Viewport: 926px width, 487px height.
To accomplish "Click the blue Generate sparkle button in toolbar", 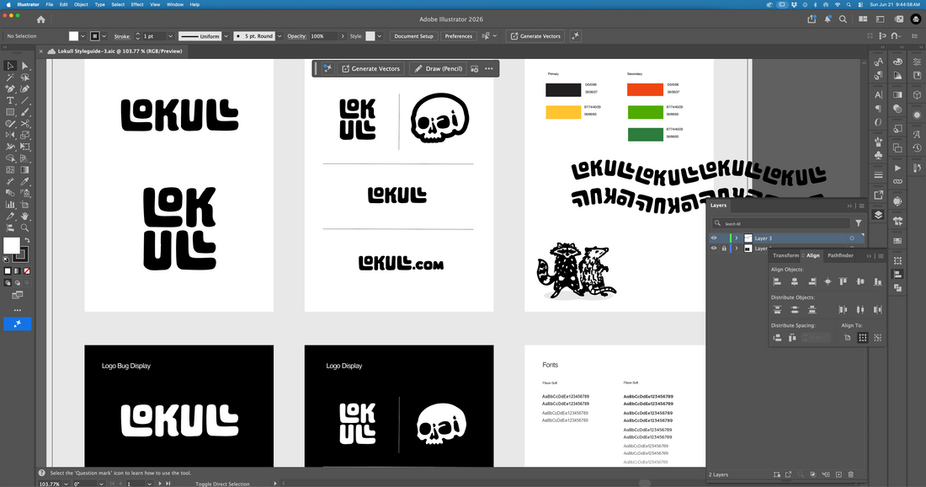I will pyautogui.click(x=17, y=324).
